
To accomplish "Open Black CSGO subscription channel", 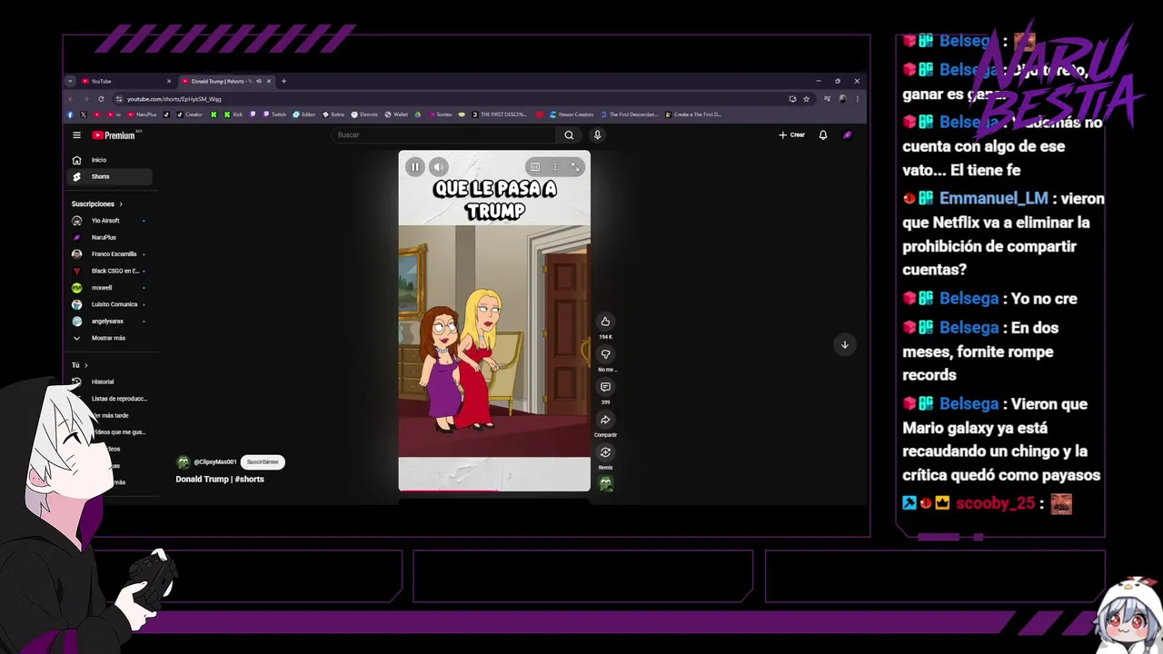I will [110, 271].
